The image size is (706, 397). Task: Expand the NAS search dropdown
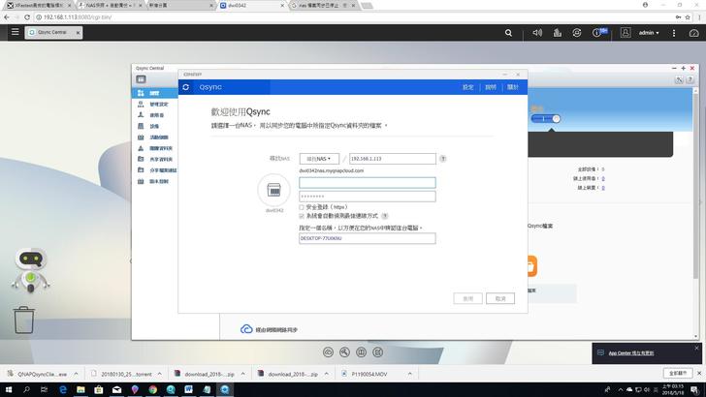coord(319,158)
